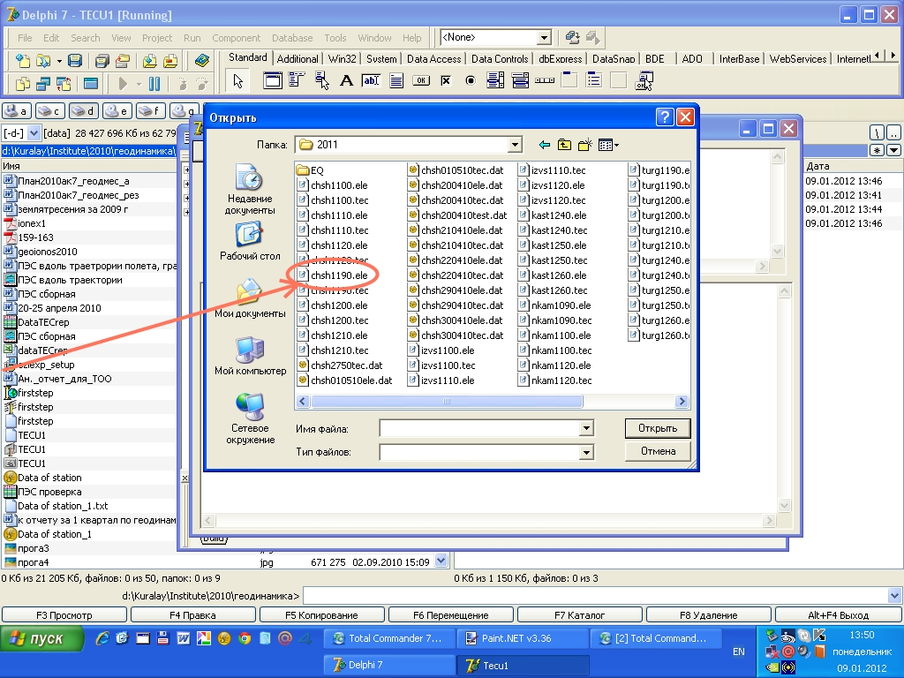Expand the Имя файла dropdown arrow
The width and height of the screenshot is (904, 678).
tap(586, 428)
